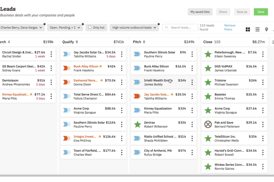Open the Open, Pending, +1 status filter
The image size is (274, 182).
pyautogui.click(x=65, y=28)
